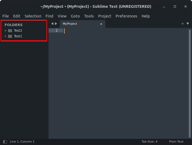Screen dimensions: 192x145
Task: Open the Selection menu
Action: coord(33,16)
